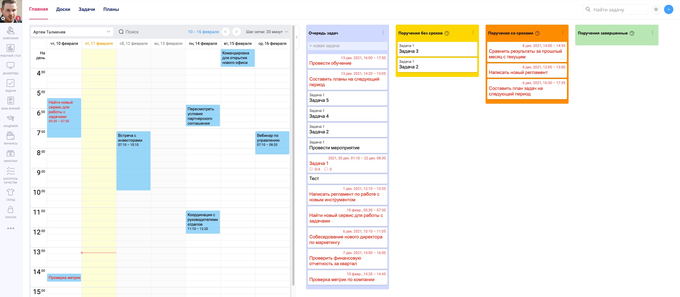Open the Пароли lock icon
The image size is (680, 297).
point(10,210)
